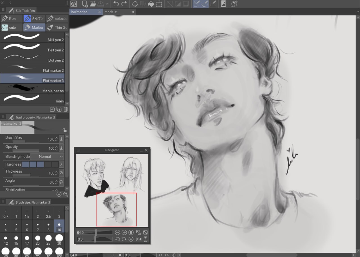Import sub tool material icon

coord(52,109)
